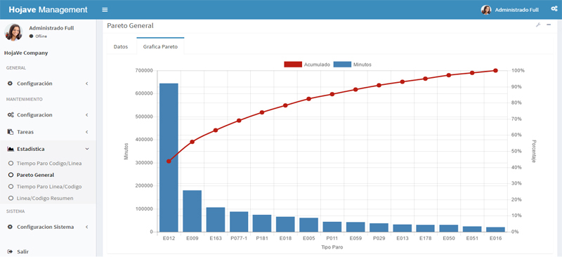
Task: Click the Configuracion Sistema gear icon
Action: pos(10,227)
